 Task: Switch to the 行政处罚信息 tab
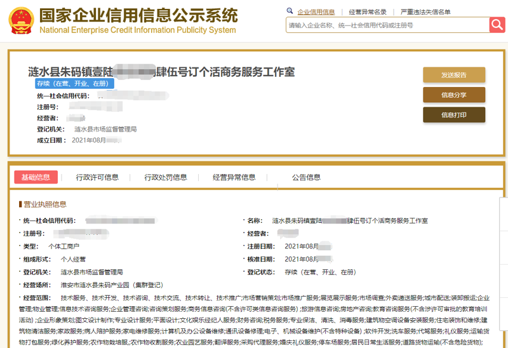[166, 177]
